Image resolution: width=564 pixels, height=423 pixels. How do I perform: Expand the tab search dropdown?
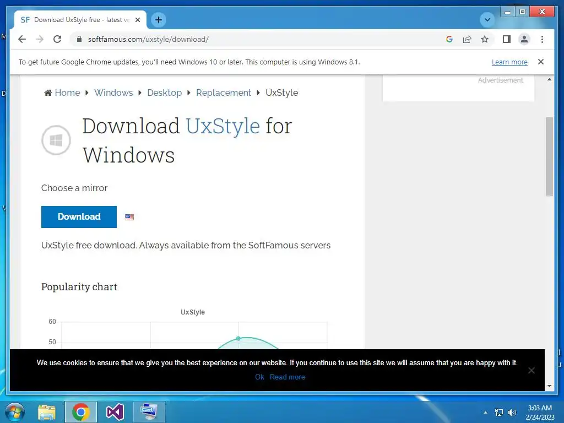coord(487,20)
